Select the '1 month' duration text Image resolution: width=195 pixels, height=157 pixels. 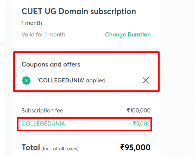point(32,23)
